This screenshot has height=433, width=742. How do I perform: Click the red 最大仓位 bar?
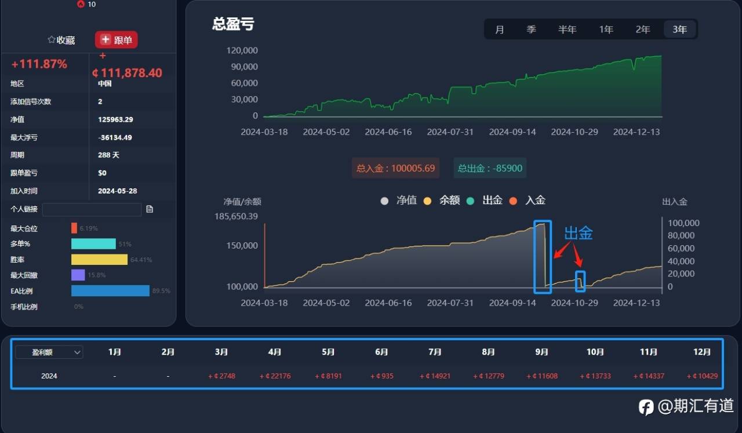click(74, 228)
